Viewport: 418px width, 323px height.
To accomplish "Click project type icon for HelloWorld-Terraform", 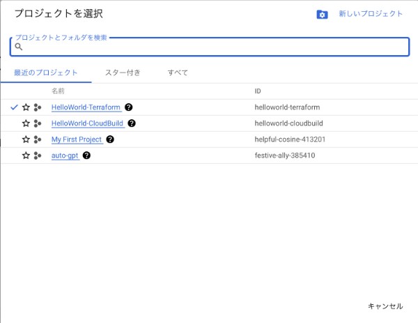I will click(38, 107).
